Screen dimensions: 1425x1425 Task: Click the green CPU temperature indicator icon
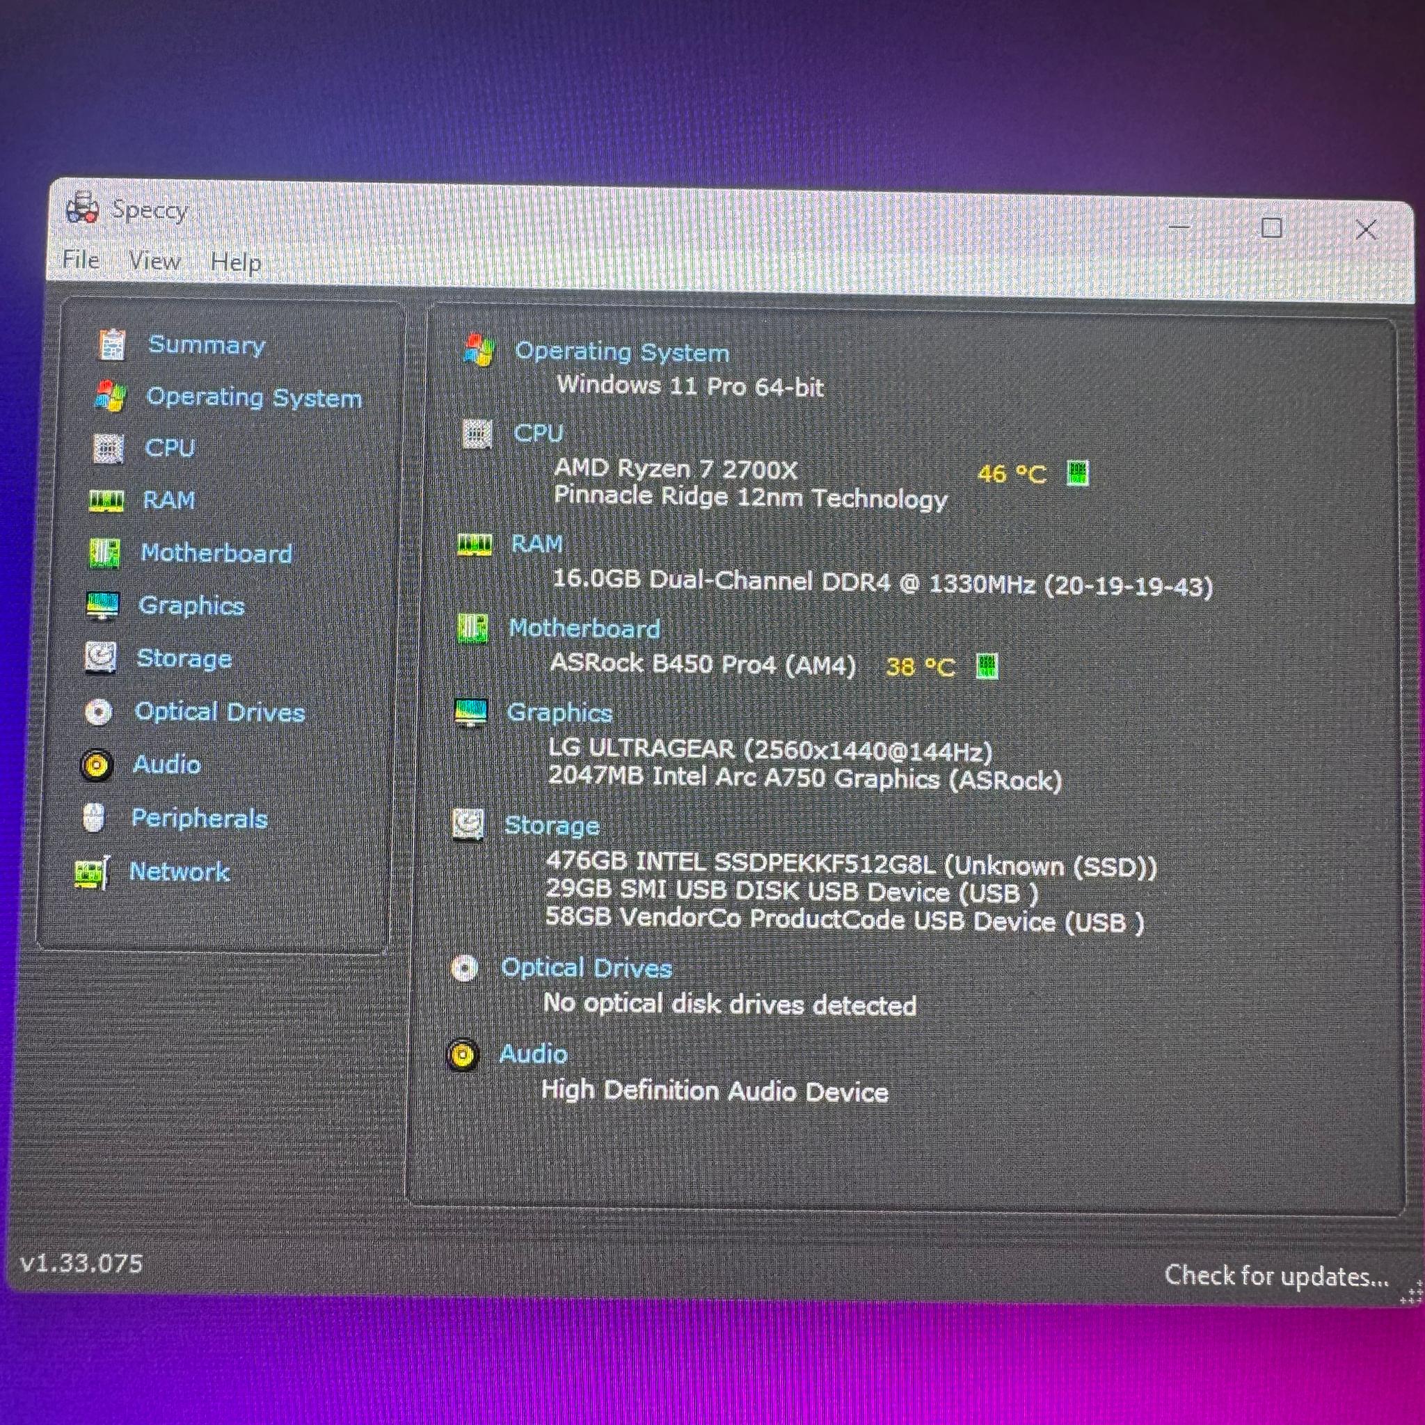pos(1078,472)
